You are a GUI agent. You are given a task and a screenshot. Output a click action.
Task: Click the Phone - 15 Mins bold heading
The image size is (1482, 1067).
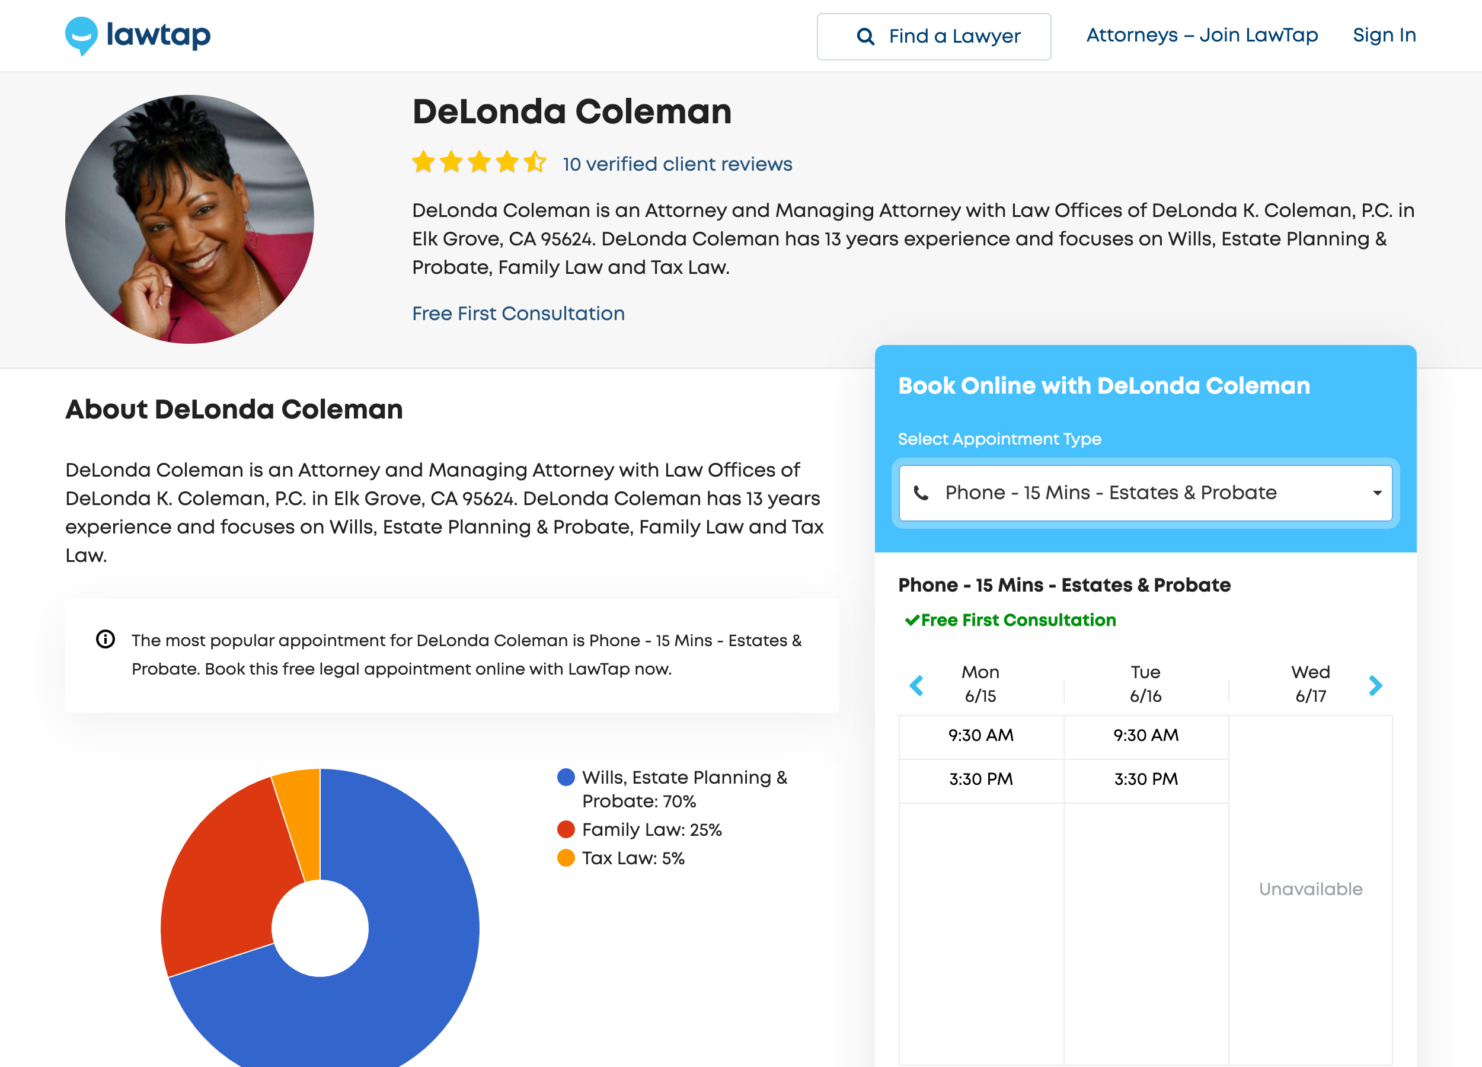pyautogui.click(x=1065, y=586)
